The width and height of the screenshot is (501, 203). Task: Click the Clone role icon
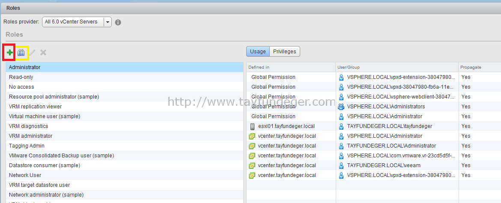[x=21, y=52]
